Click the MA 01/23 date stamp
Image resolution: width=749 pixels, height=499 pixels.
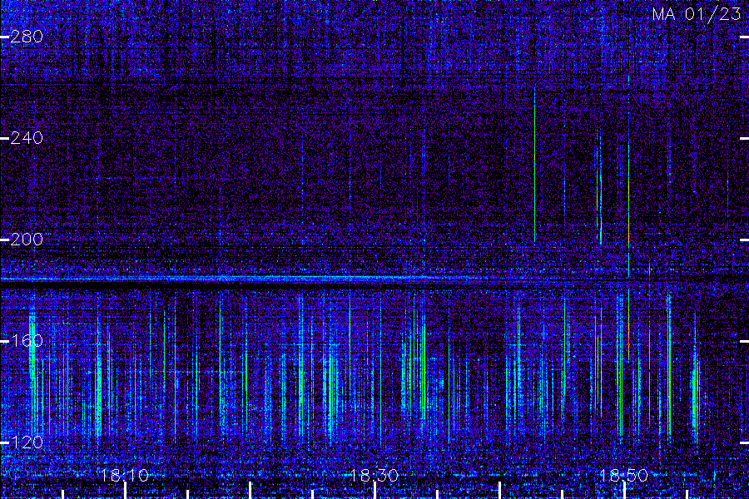(697, 14)
